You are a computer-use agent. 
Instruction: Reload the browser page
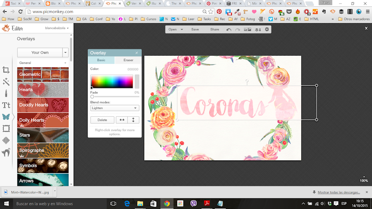pos(20,12)
